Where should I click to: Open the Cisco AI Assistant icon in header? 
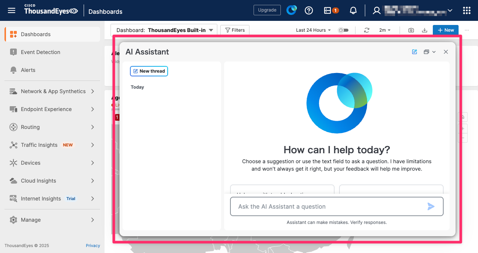[x=291, y=10]
